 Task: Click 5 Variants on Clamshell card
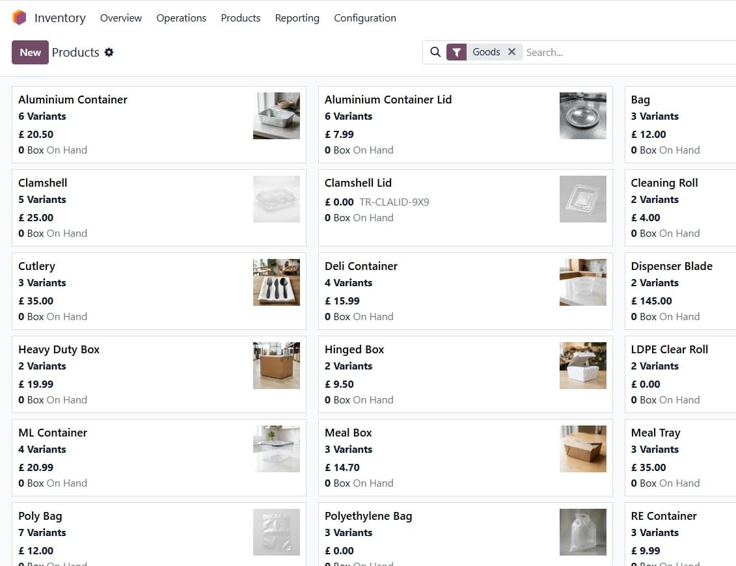coord(42,200)
